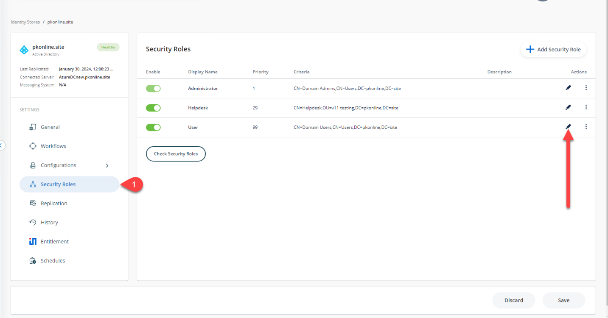Disable the Administrator security role toggle
The image size is (608, 318).
pyautogui.click(x=153, y=88)
